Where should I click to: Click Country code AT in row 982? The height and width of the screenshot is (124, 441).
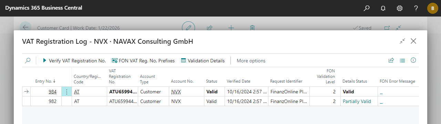(x=76, y=101)
